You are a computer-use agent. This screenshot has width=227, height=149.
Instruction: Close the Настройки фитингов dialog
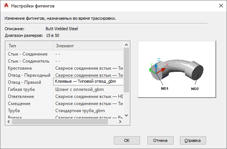coord(218,6)
